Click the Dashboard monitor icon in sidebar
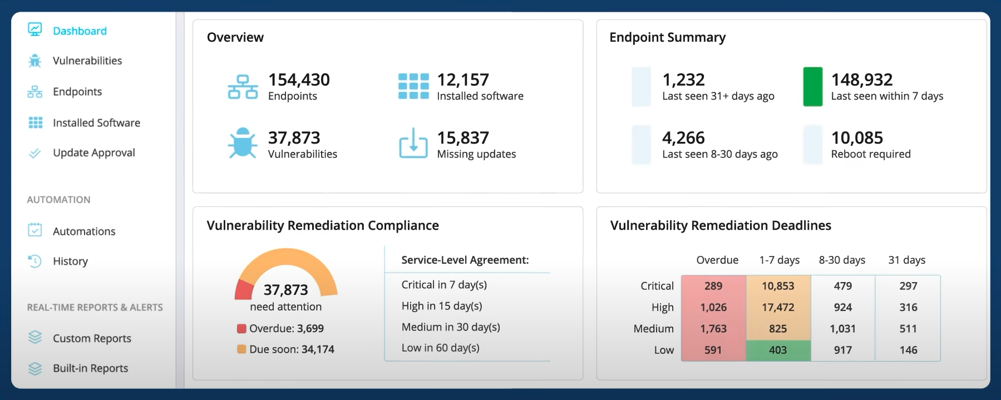The image size is (1001, 400). [35, 29]
